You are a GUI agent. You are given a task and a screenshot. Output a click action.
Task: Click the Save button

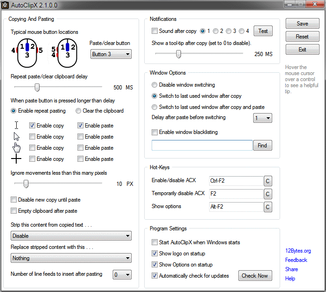click(x=302, y=24)
